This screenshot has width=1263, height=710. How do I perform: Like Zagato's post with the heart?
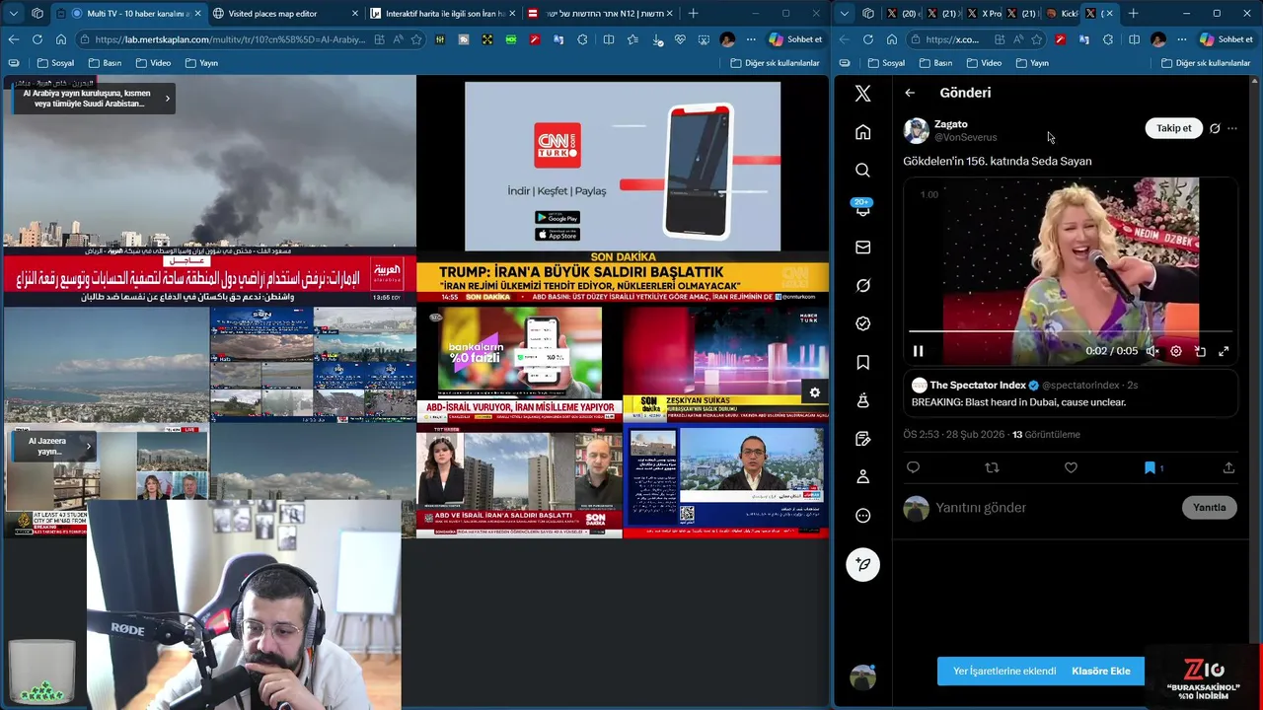[x=1071, y=467]
